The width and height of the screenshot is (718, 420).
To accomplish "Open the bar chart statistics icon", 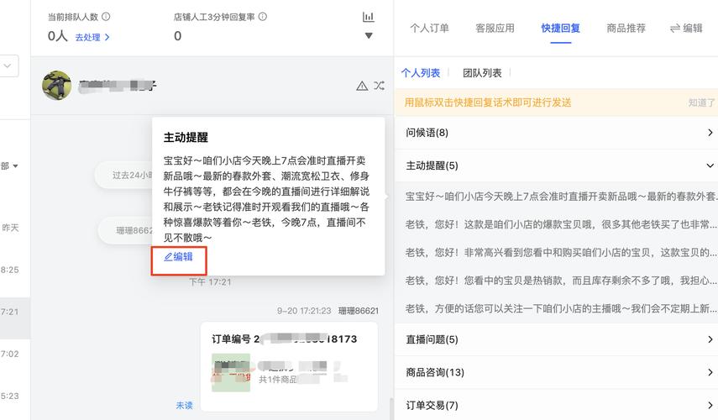I will 368,17.
